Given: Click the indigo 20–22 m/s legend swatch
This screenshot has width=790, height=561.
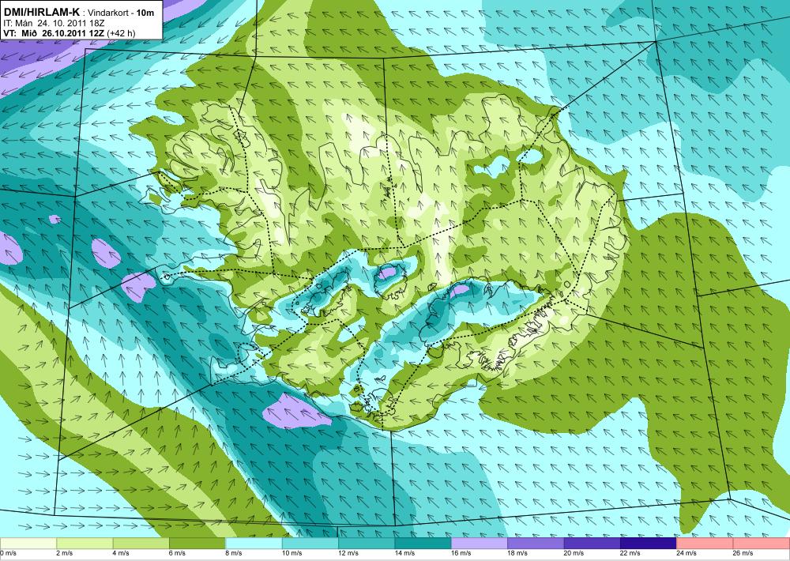Looking at the screenshot, I should [592, 544].
